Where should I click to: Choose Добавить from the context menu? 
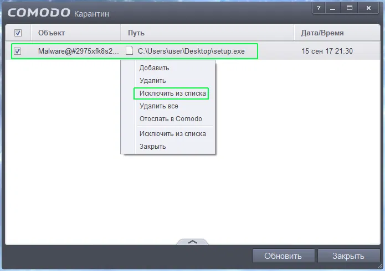coord(154,68)
